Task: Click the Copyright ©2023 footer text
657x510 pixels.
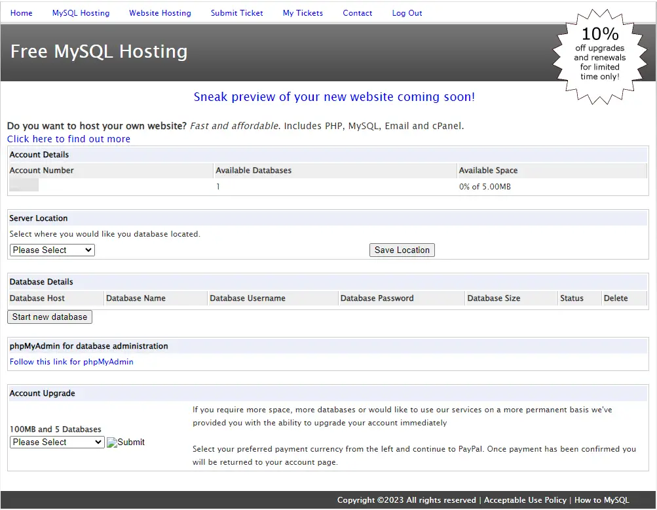Action: [x=406, y=500]
